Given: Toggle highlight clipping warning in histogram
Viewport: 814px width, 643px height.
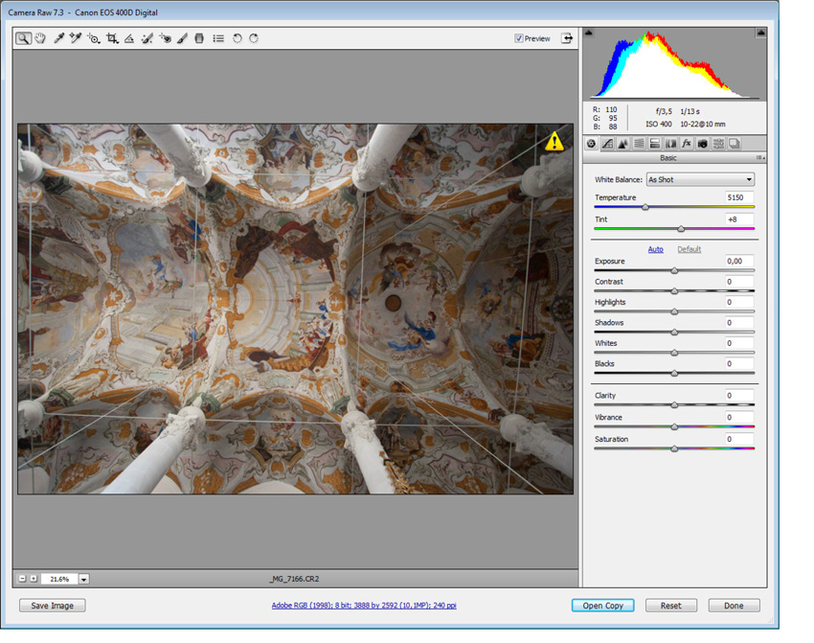Looking at the screenshot, I should [x=761, y=33].
